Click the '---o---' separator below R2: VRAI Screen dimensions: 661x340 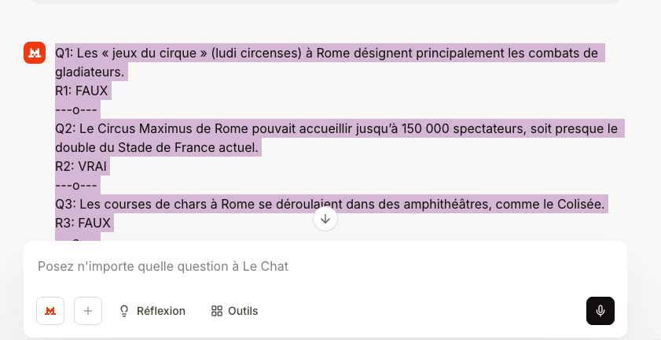(76, 185)
